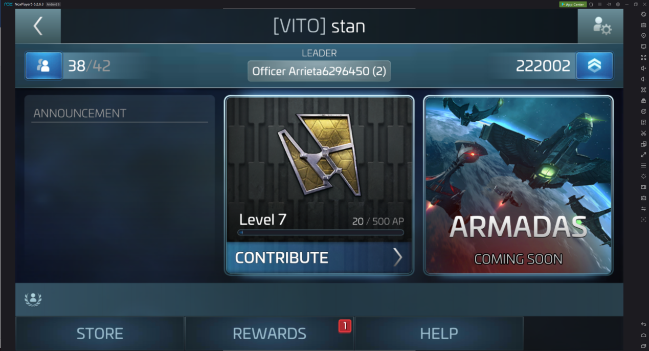Open alliance member settings gear icon

click(601, 26)
